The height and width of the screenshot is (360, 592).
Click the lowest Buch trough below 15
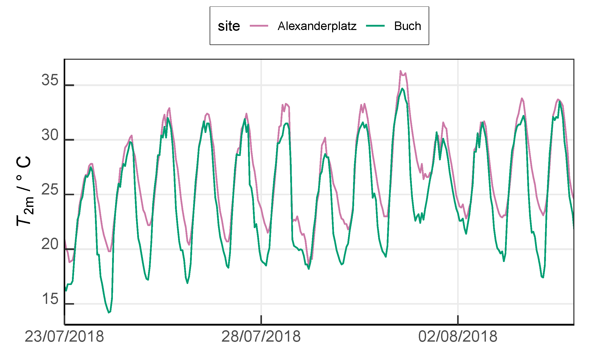(109, 312)
